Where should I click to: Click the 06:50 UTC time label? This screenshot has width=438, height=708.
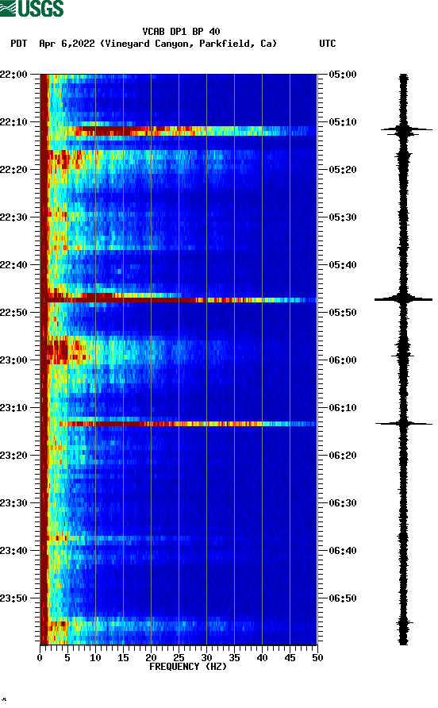tap(343, 598)
